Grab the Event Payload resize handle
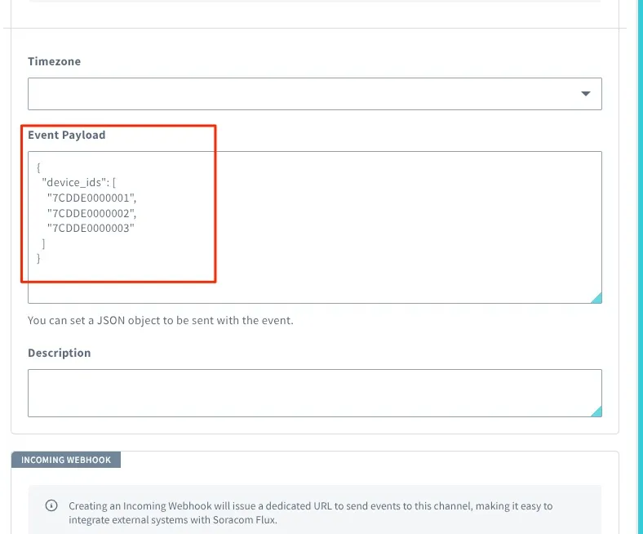This screenshot has width=643, height=534. click(x=597, y=298)
